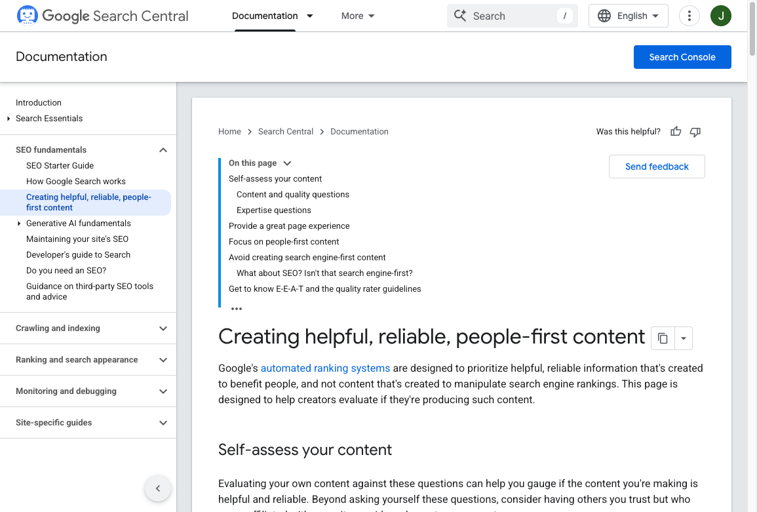Click the globe language icon

pyautogui.click(x=604, y=16)
